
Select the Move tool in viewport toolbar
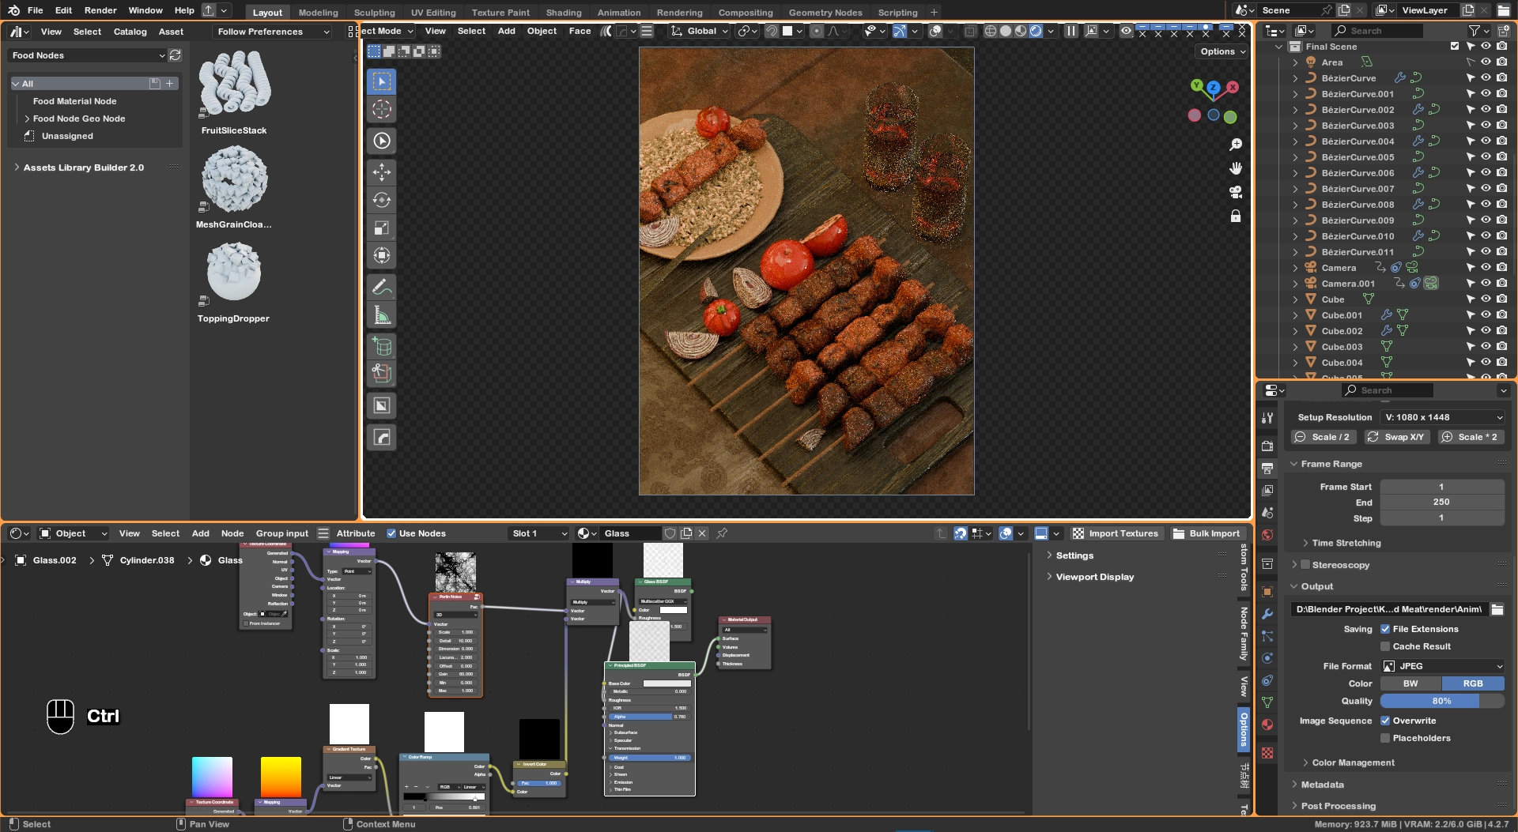pos(381,172)
